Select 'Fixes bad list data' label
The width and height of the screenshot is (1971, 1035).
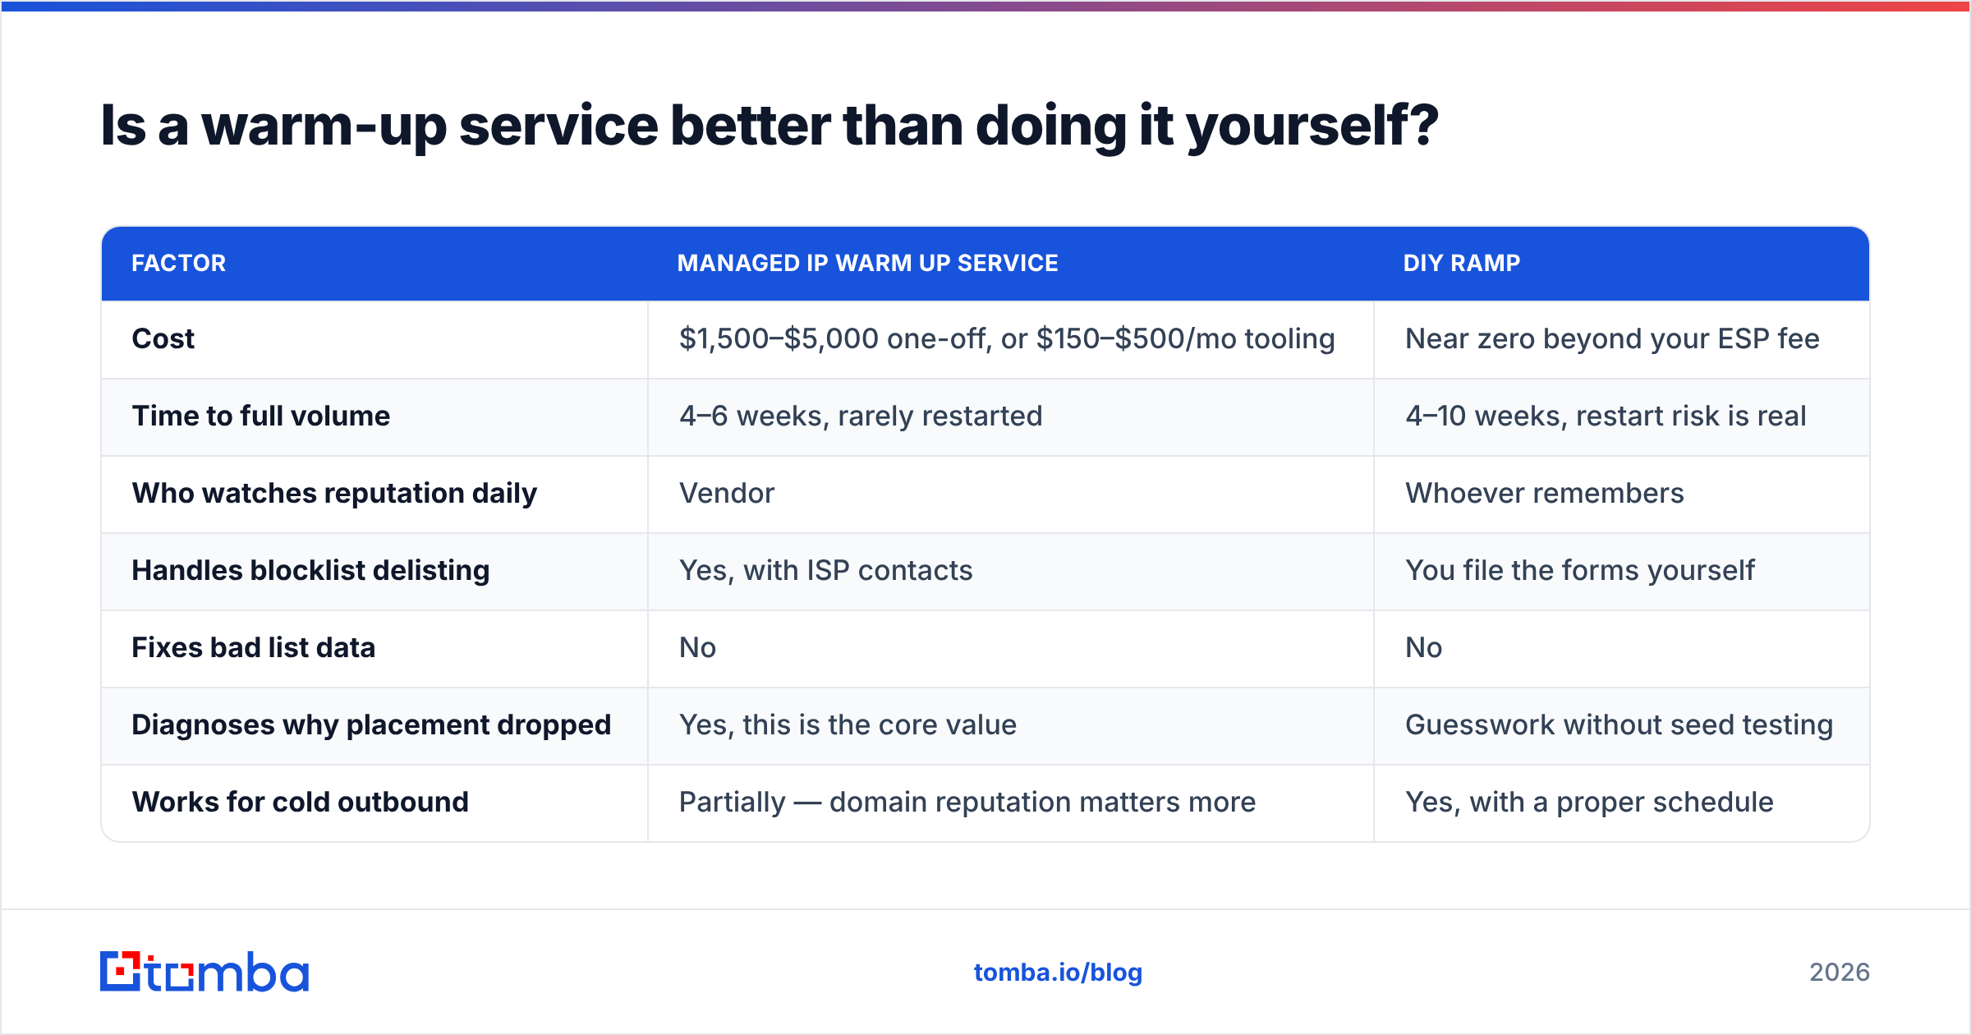[x=254, y=647]
